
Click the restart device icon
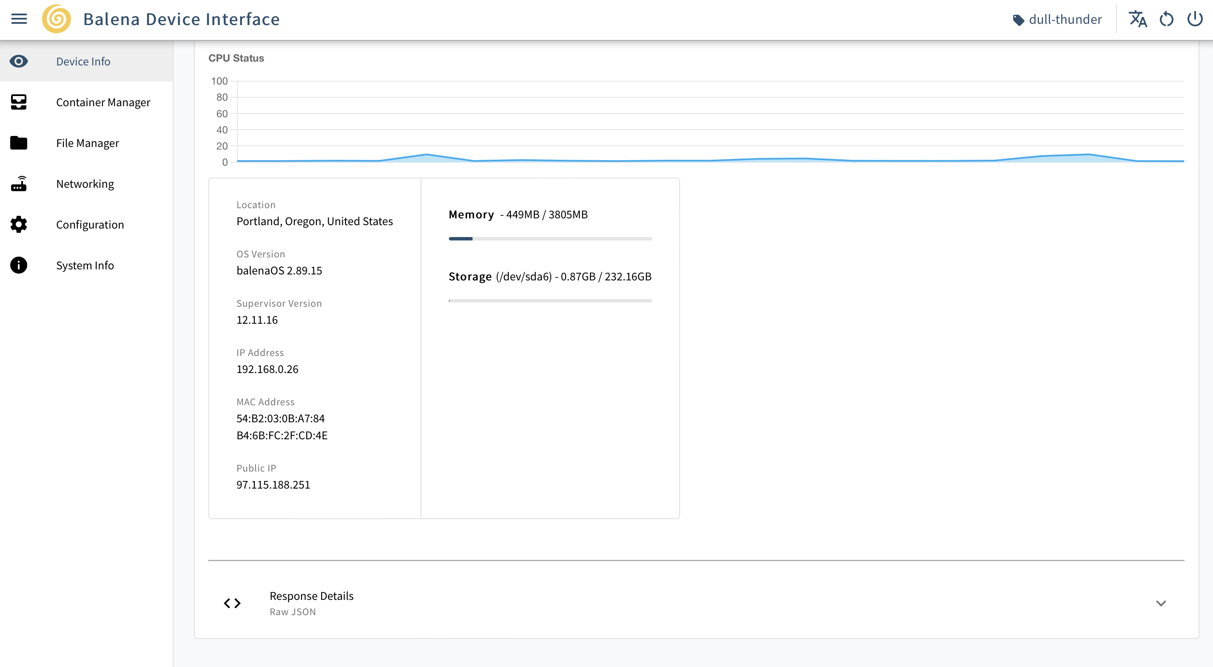(1166, 19)
